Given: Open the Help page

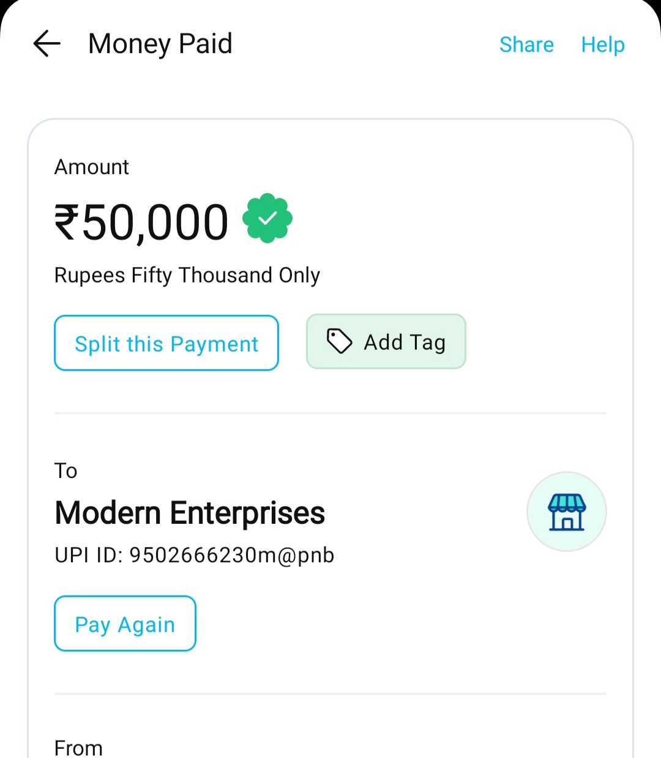Looking at the screenshot, I should [x=603, y=45].
